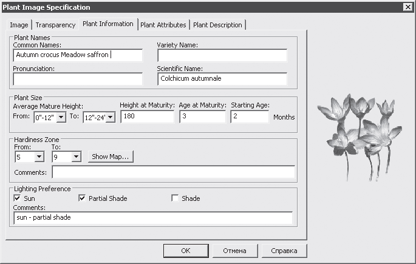Image resolution: width=416 pixels, height=264 pixels.
Task: Focus the Scientific Name text field
Action: [222, 79]
